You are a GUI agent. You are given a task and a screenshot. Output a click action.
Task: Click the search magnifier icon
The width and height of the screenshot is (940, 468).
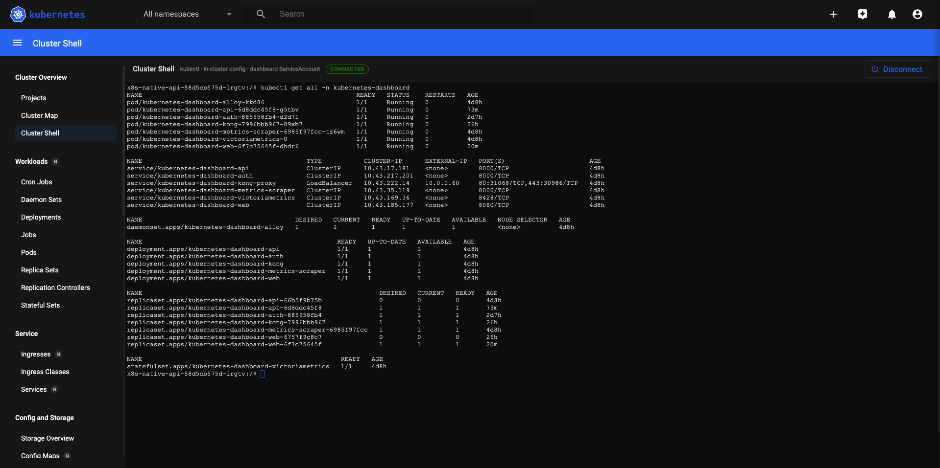(x=261, y=14)
